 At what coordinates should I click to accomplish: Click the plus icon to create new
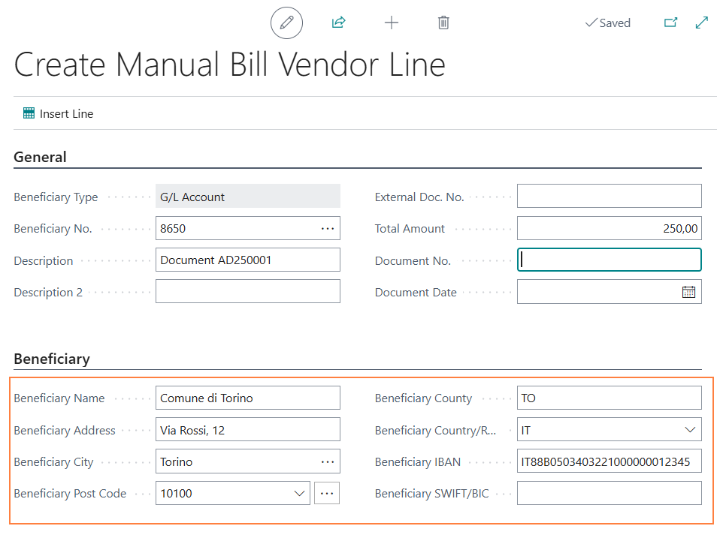click(x=391, y=23)
